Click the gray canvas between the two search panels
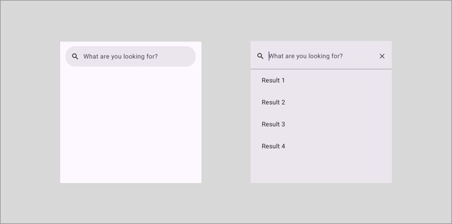The image size is (452, 224). pos(226,112)
